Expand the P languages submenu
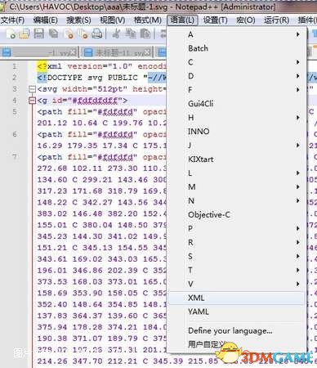 (x=236, y=228)
